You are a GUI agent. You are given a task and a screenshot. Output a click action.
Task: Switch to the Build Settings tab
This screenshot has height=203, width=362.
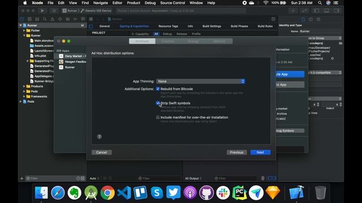(212, 27)
